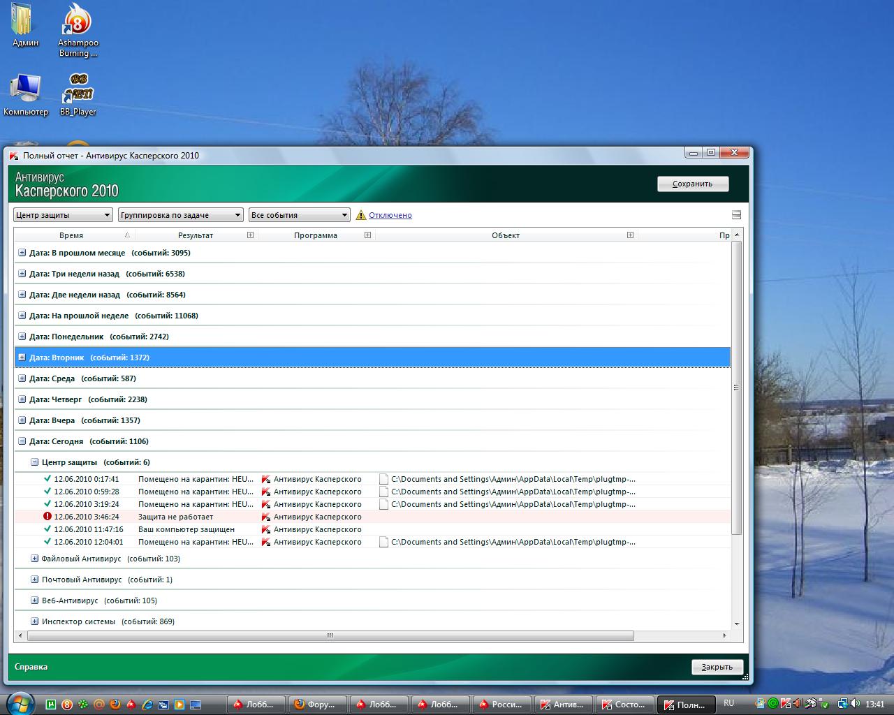The width and height of the screenshot is (894, 715).
Task: Expand the Вторник date group
Action: click(22, 357)
